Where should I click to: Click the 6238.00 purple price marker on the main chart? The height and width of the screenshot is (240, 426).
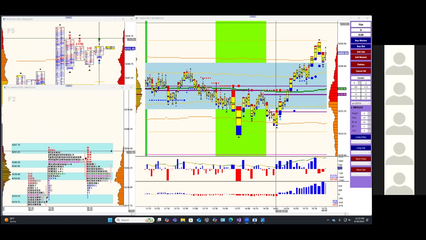342,94
